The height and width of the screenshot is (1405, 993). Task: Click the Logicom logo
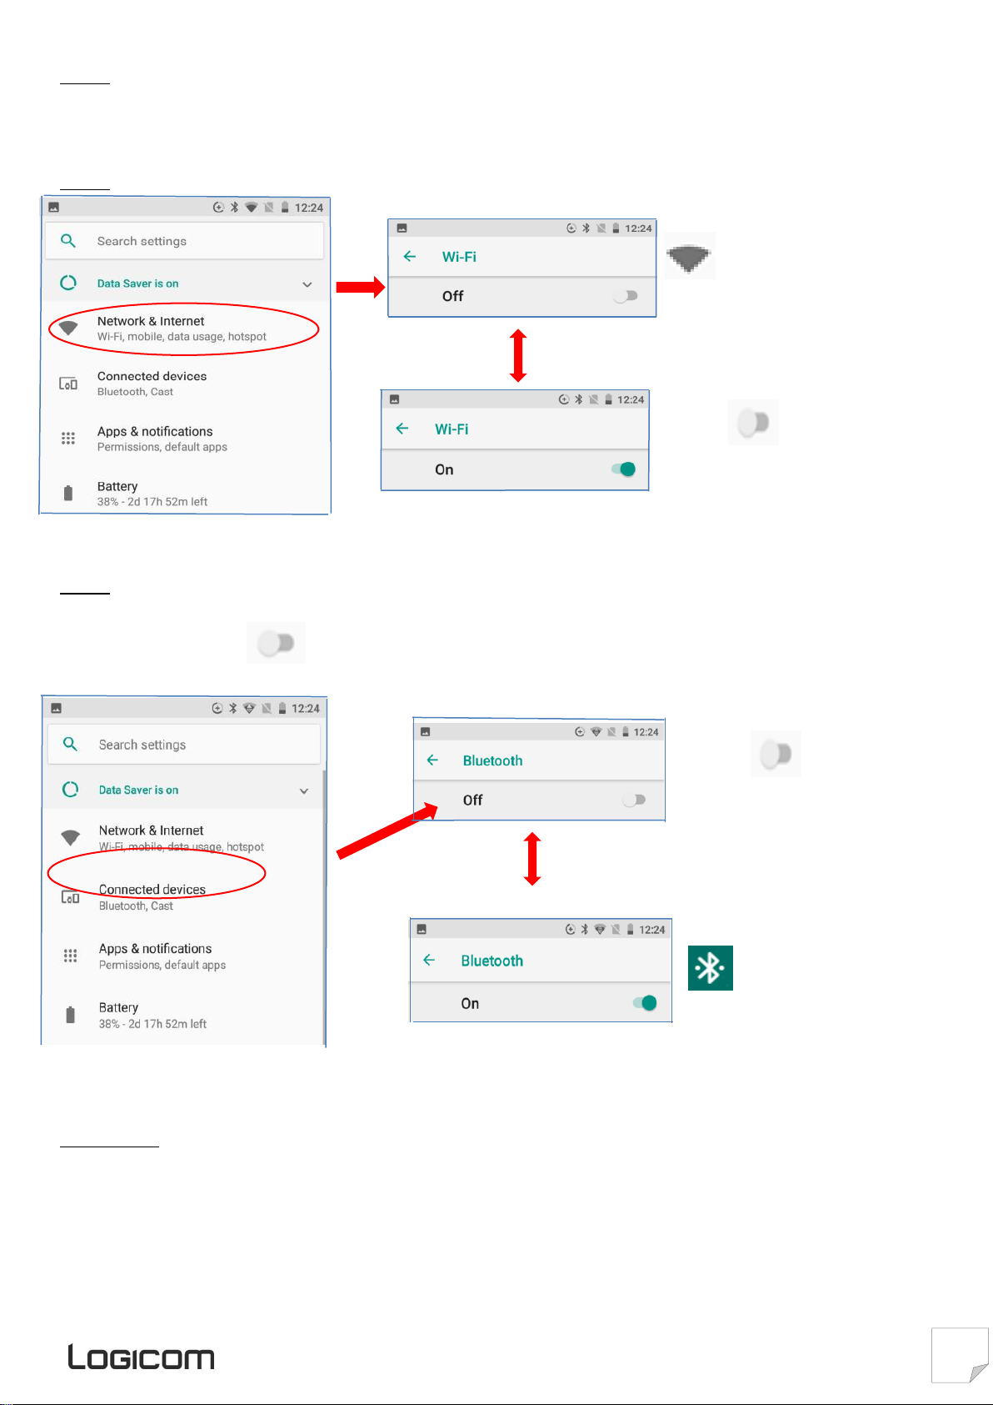tap(141, 1357)
